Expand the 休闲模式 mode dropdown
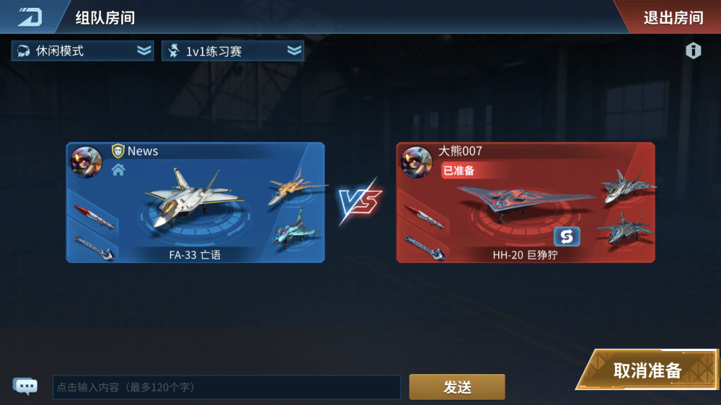Screen dimensions: 721x405 [83, 50]
